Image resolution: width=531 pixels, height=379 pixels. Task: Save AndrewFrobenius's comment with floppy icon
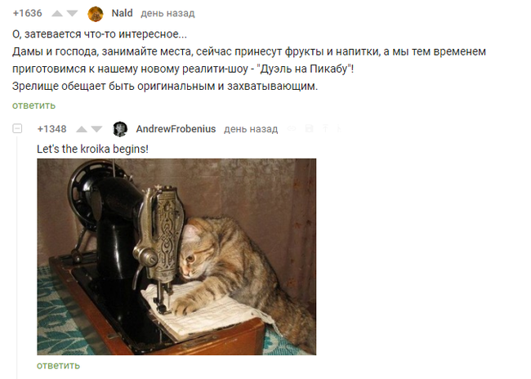click(309, 128)
